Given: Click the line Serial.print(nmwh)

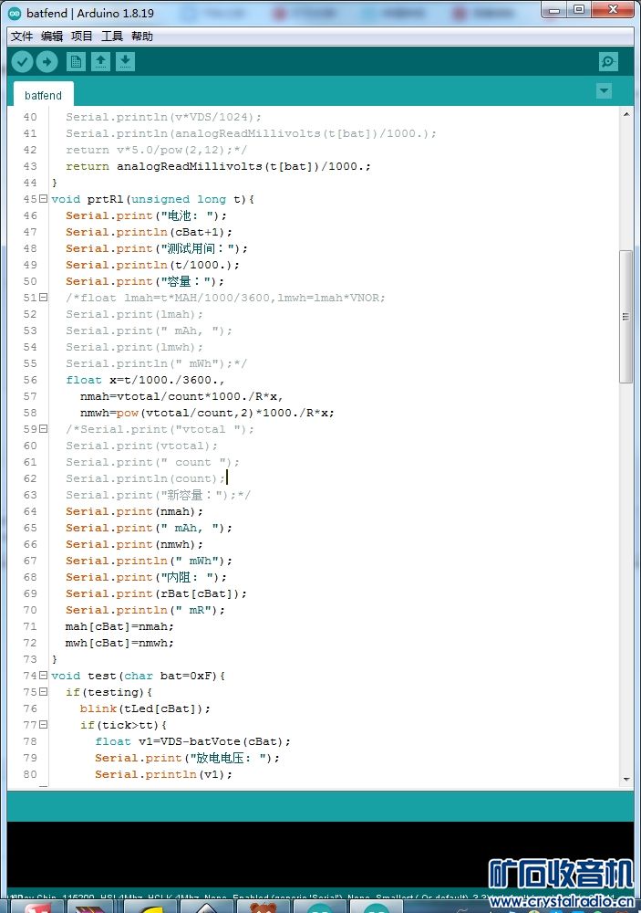Looking at the screenshot, I should coord(134,544).
